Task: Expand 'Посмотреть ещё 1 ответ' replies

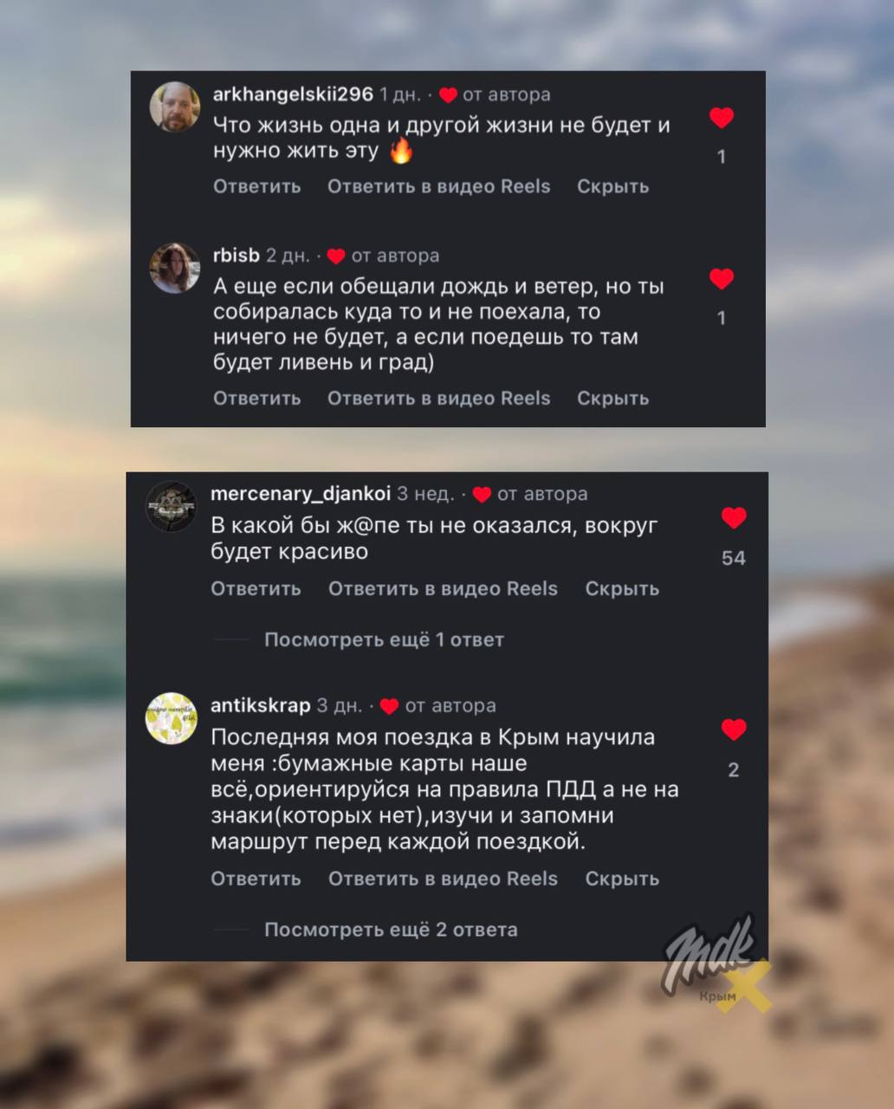Action: coord(384,639)
